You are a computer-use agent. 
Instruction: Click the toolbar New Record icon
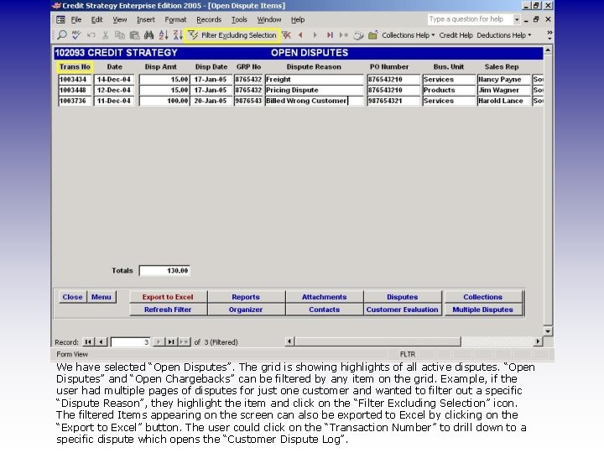344,35
